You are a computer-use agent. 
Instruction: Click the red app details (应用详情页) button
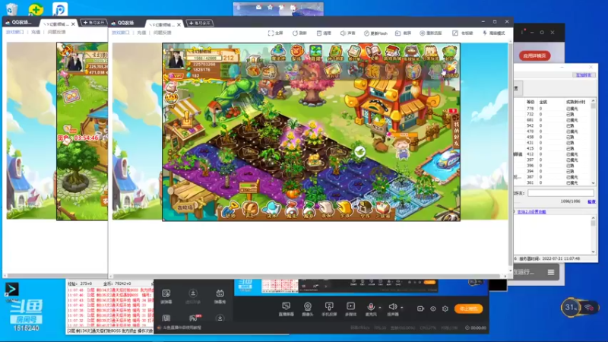point(535,55)
